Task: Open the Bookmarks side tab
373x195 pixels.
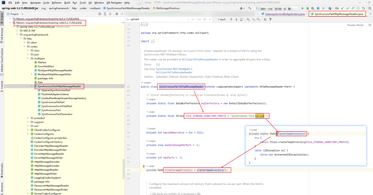Action: pos(2,170)
